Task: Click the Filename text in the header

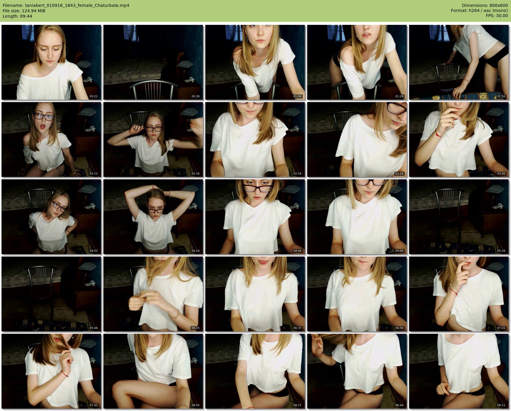Action: coord(66,5)
